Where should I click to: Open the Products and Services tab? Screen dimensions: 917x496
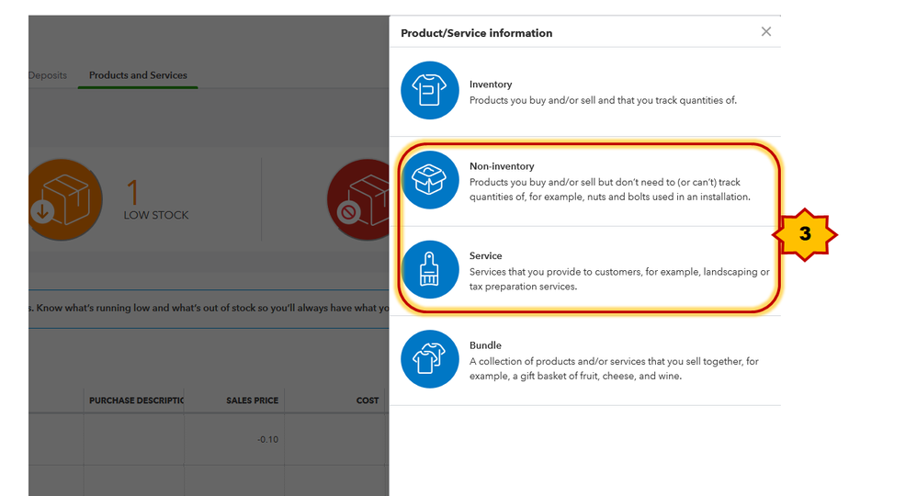click(x=138, y=75)
